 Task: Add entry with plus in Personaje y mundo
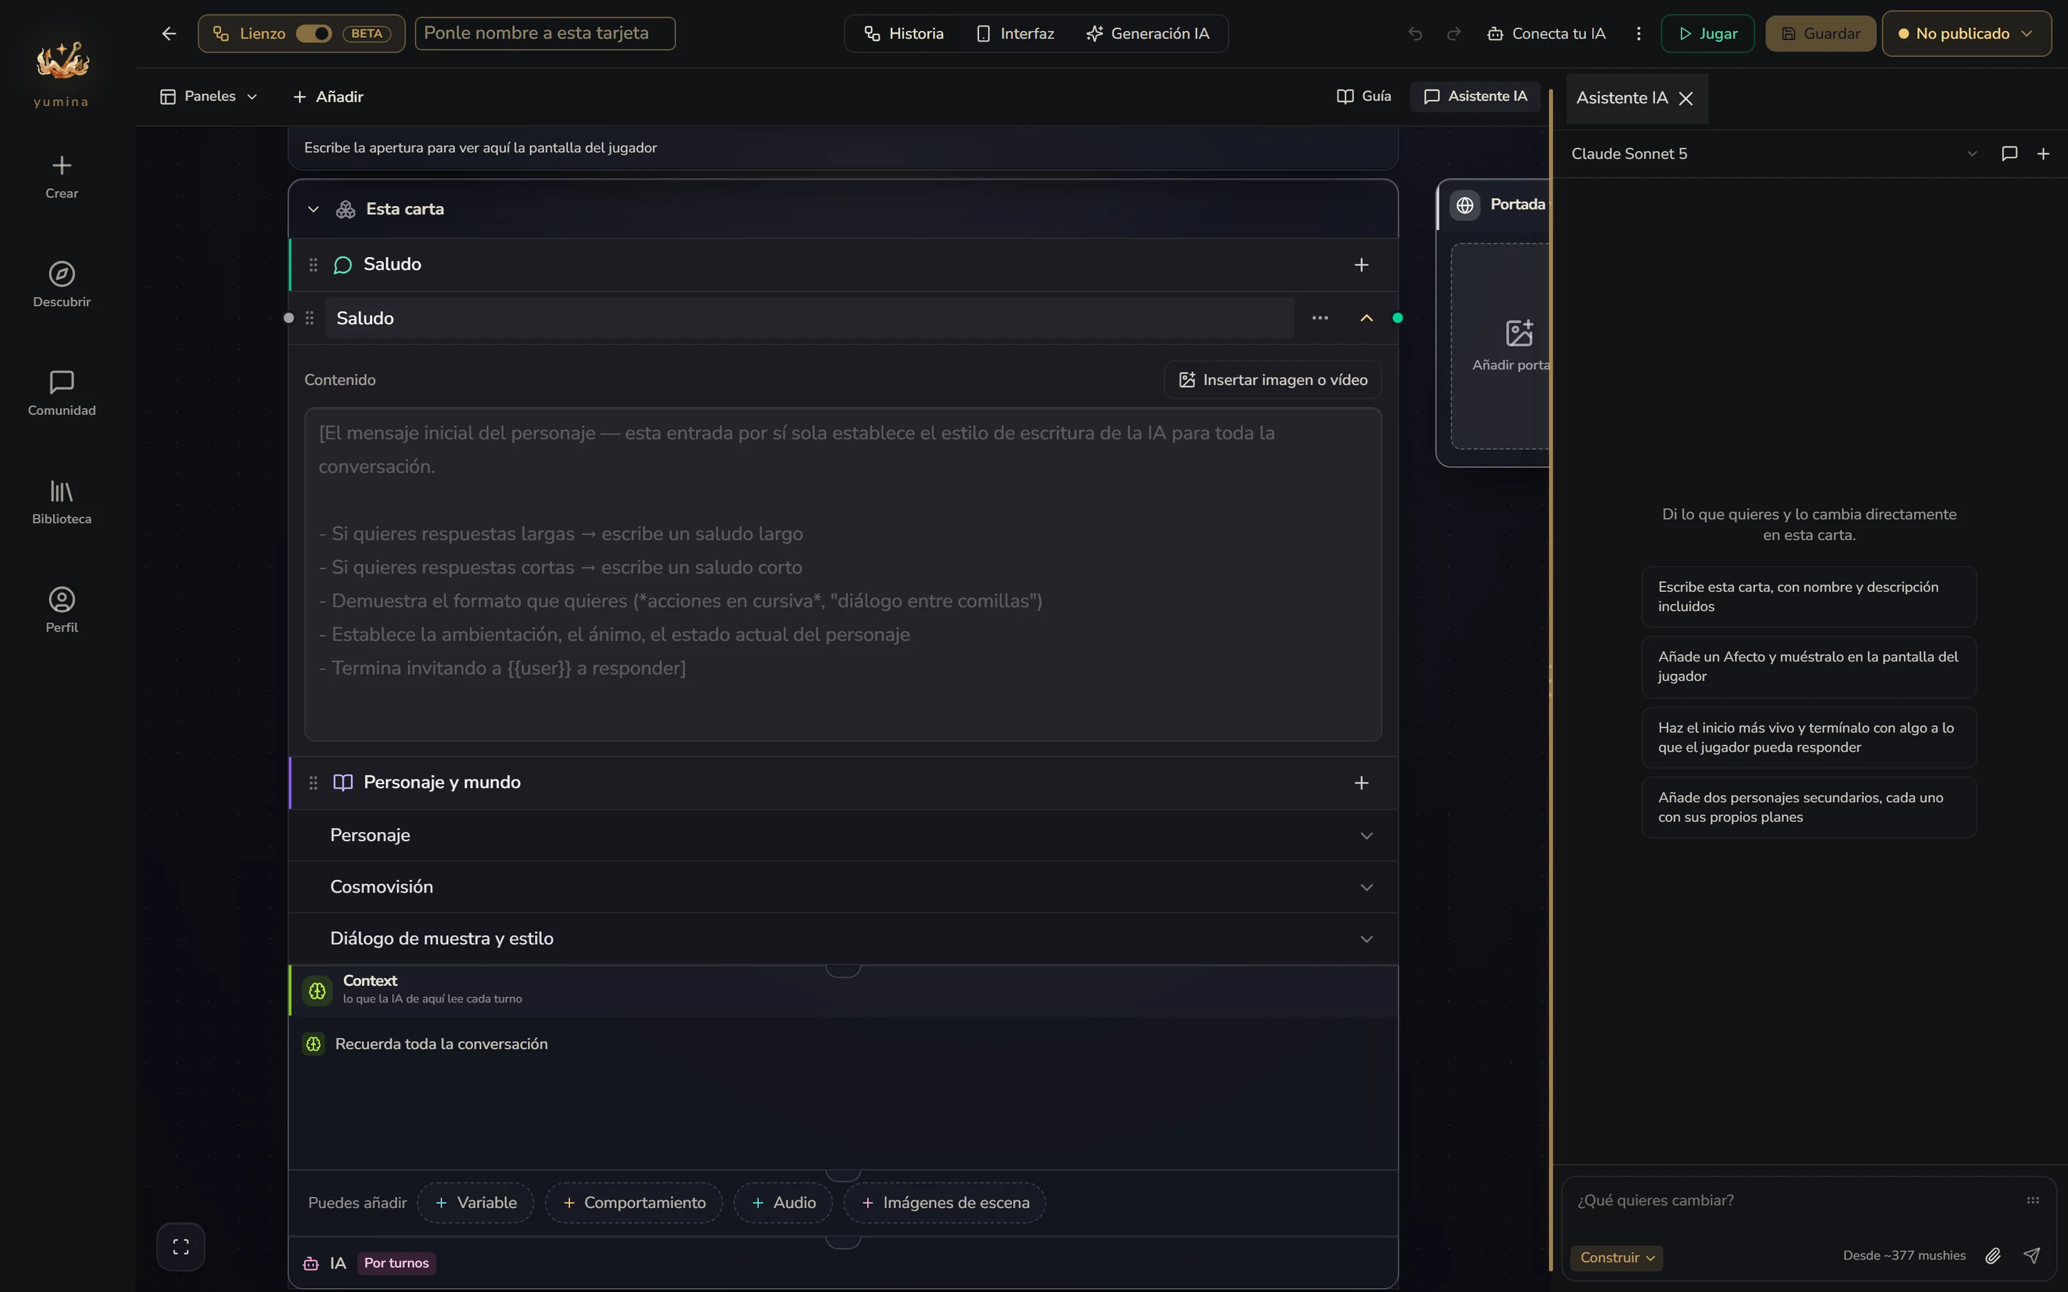point(1361,783)
